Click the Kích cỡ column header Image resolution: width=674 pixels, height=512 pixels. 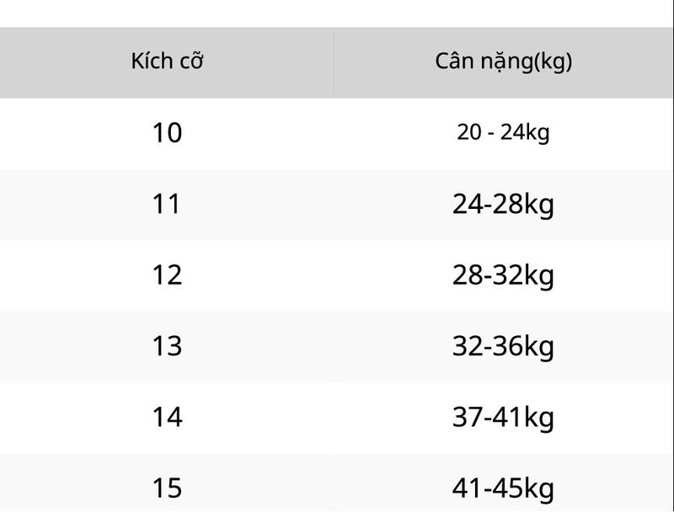click(167, 61)
